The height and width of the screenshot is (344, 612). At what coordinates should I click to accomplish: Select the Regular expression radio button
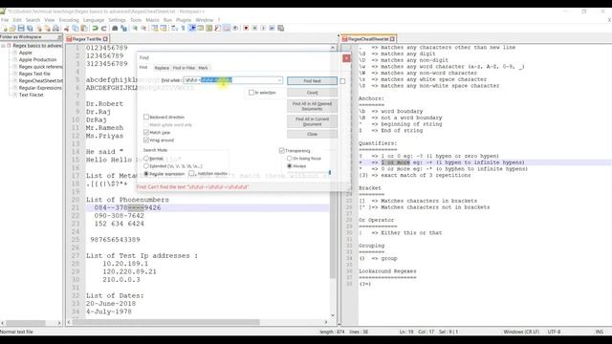(x=146, y=174)
